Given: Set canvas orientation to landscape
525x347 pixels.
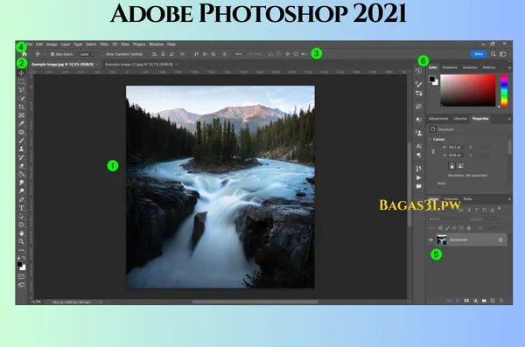Looking at the screenshot, I should tap(461, 166).
